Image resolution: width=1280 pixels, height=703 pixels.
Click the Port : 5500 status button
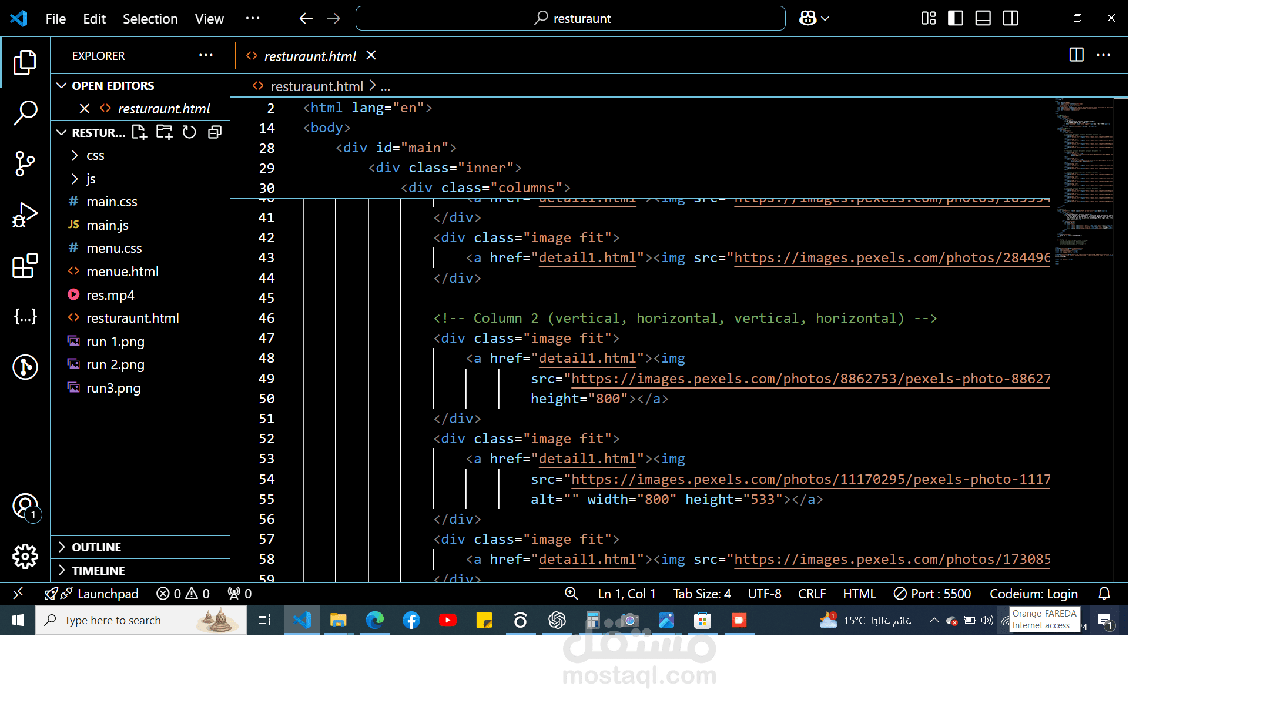(932, 594)
